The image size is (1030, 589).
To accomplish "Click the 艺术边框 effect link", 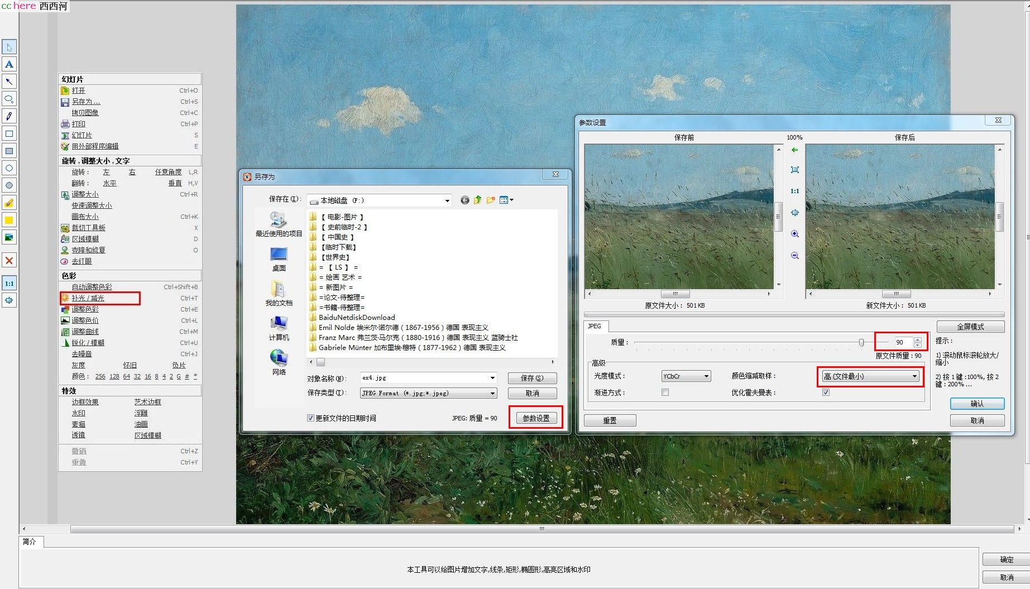I will pos(147,402).
